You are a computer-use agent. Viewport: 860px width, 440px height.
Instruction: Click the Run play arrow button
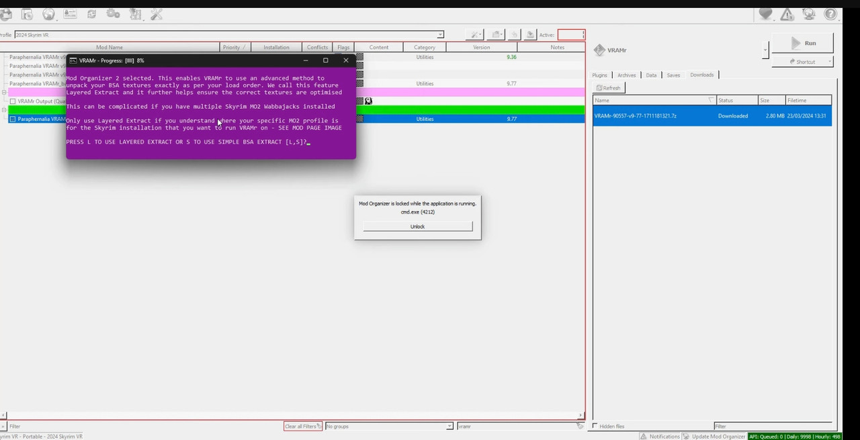(x=803, y=43)
